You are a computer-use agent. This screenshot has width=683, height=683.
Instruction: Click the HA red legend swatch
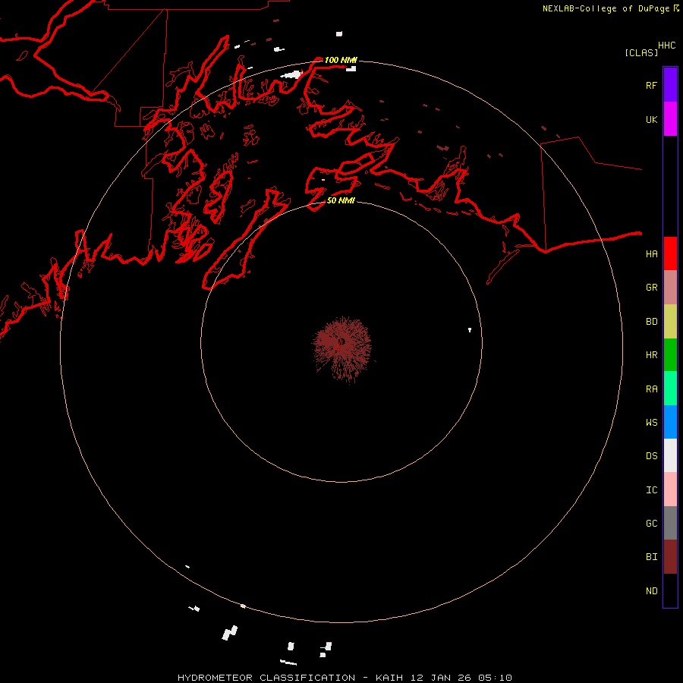coord(670,253)
